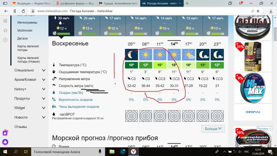Open File Explorer from the taskbar
277x156 pixels.
tap(111, 152)
